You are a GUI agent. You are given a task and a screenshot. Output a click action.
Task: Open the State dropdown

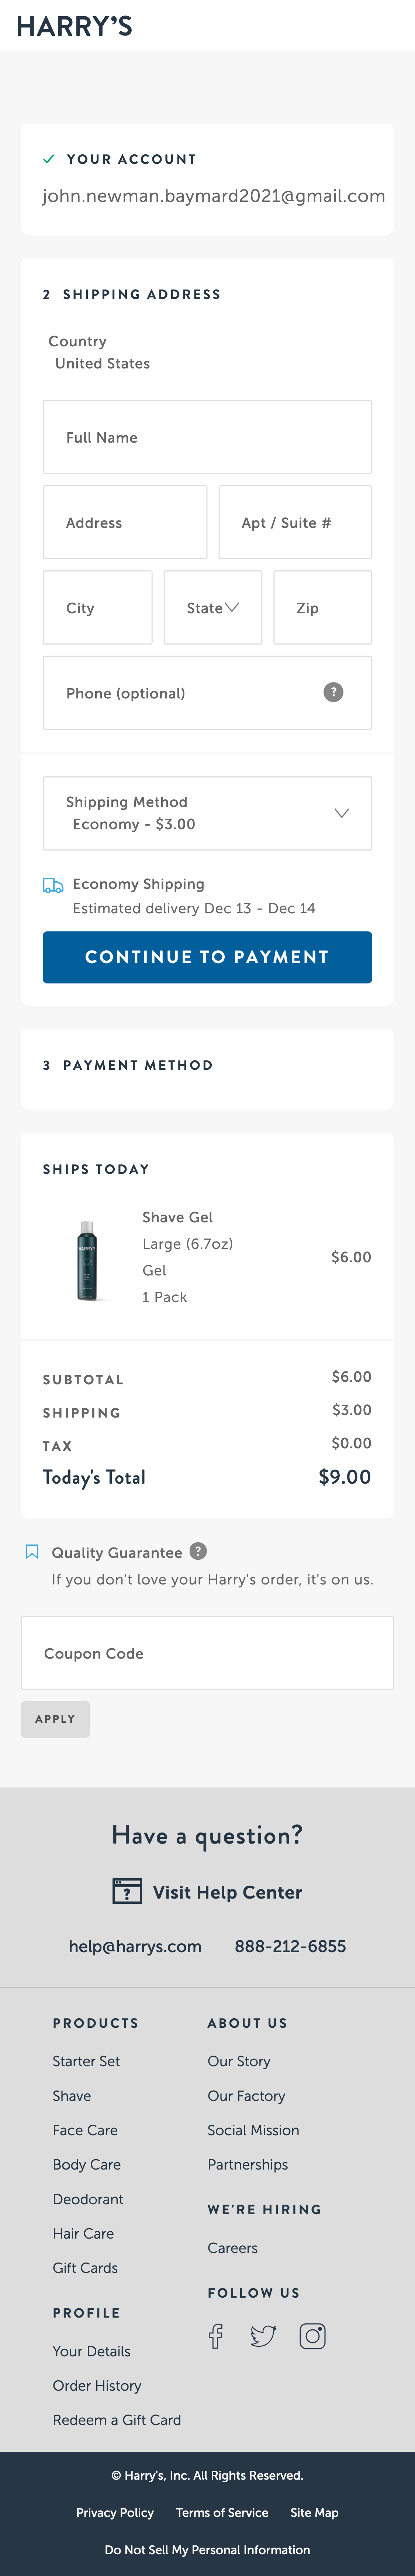coord(212,607)
